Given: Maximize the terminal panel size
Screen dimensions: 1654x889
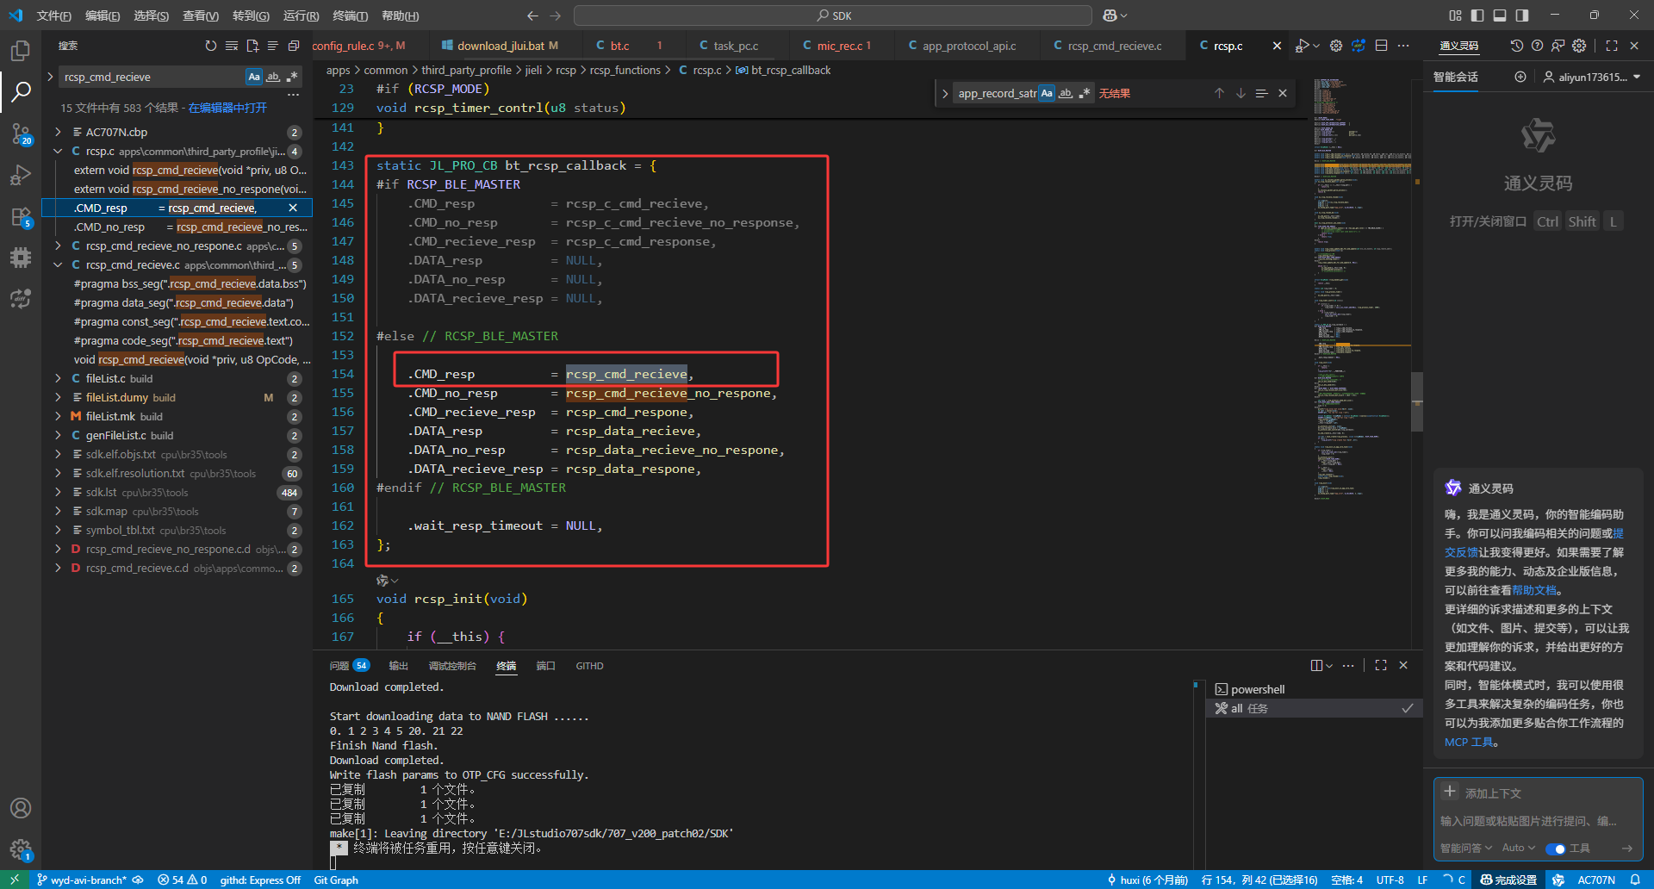Looking at the screenshot, I should (x=1381, y=665).
